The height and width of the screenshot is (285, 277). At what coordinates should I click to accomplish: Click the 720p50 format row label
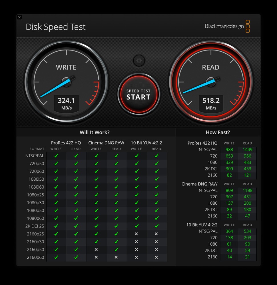(x=37, y=164)
